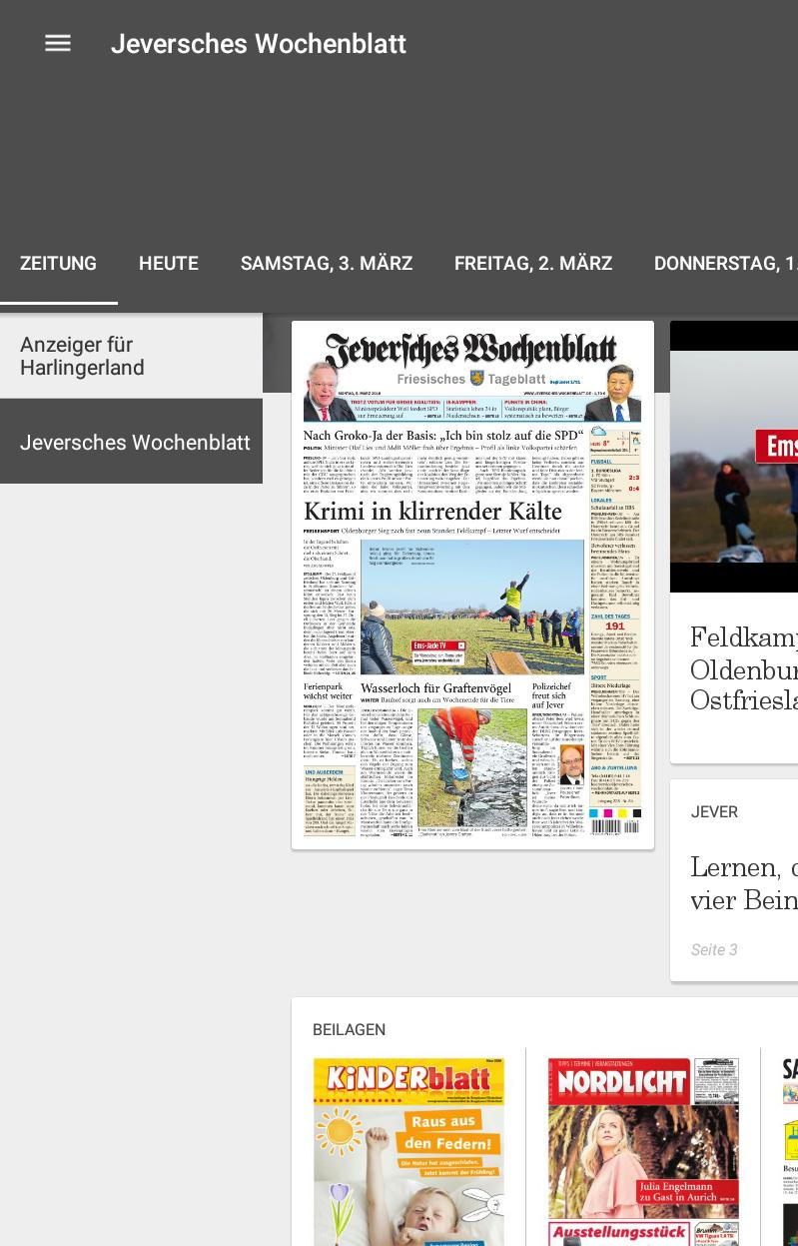Open the hamburger navigation menu

coord(58,43)
